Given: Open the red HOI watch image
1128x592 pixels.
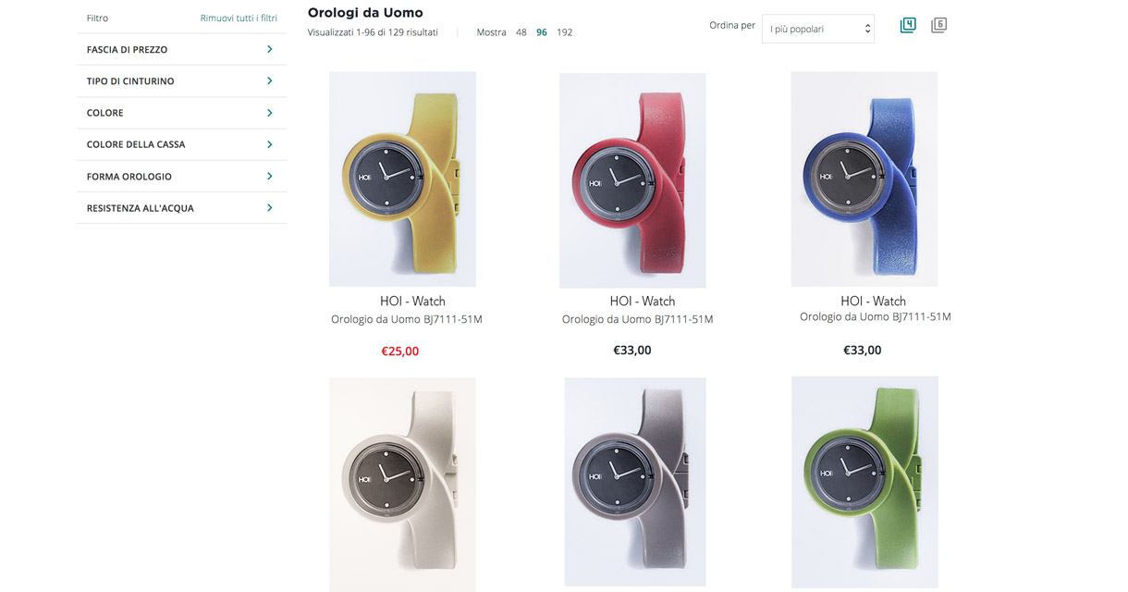Looking at the screenshot, I should [632, 179].
